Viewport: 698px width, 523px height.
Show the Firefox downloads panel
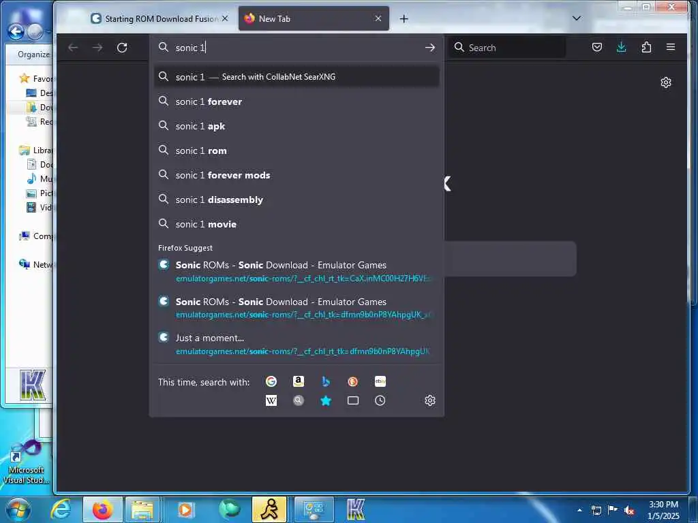click(x=622, y=47)
